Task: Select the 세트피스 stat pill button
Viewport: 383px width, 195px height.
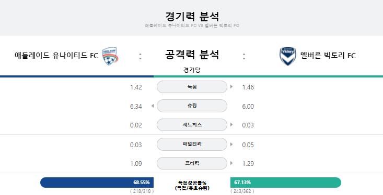Action: coord(192,125)
